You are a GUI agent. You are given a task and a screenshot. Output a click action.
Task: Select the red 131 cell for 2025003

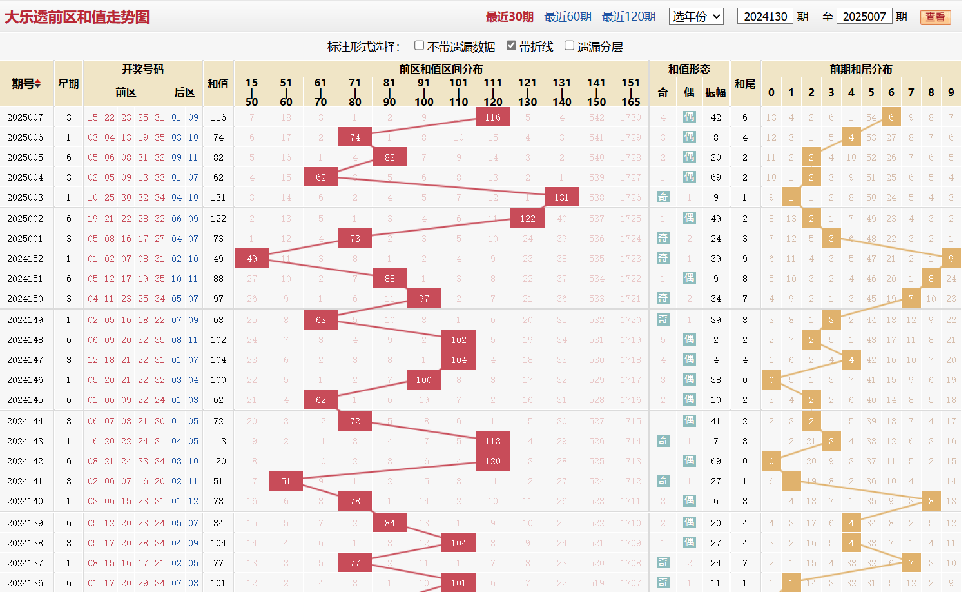(x=562, y=197)
